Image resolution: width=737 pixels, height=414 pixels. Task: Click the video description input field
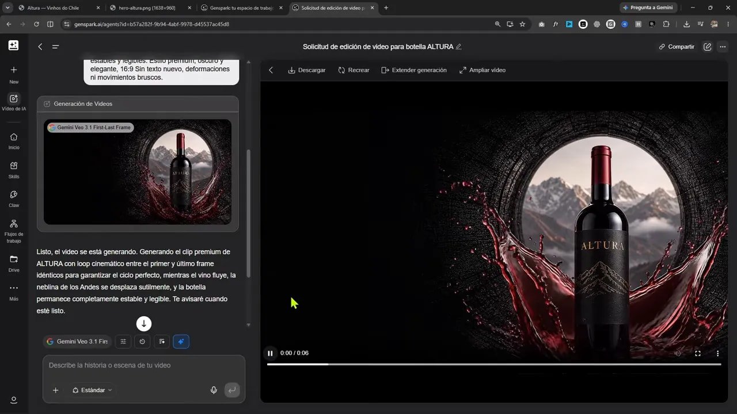pos(144,365)
